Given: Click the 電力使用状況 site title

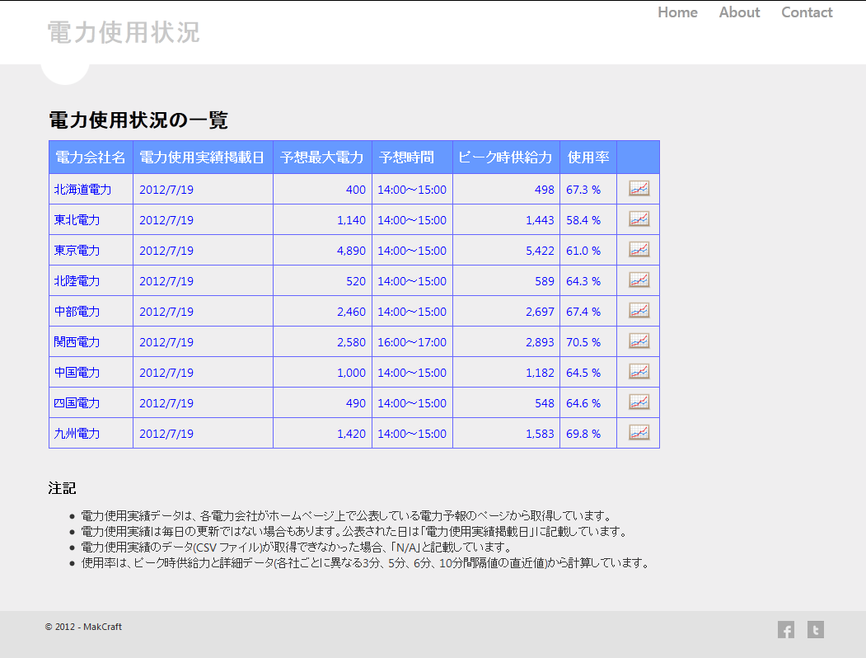Looking at the screenshot, I should tap(124, 32).
